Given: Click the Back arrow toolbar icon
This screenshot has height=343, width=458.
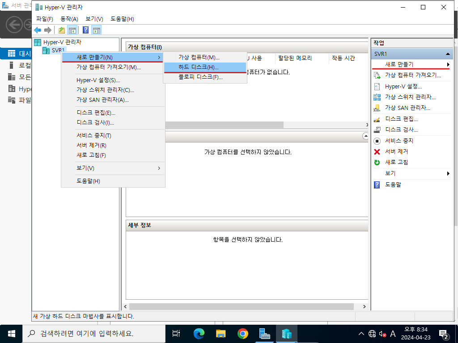Looking at the screenshot, I should point(38,30).
